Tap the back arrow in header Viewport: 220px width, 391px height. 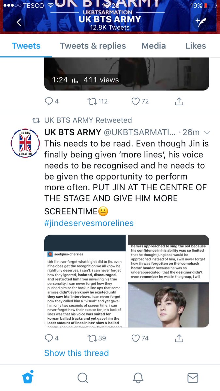coord(19,22)
